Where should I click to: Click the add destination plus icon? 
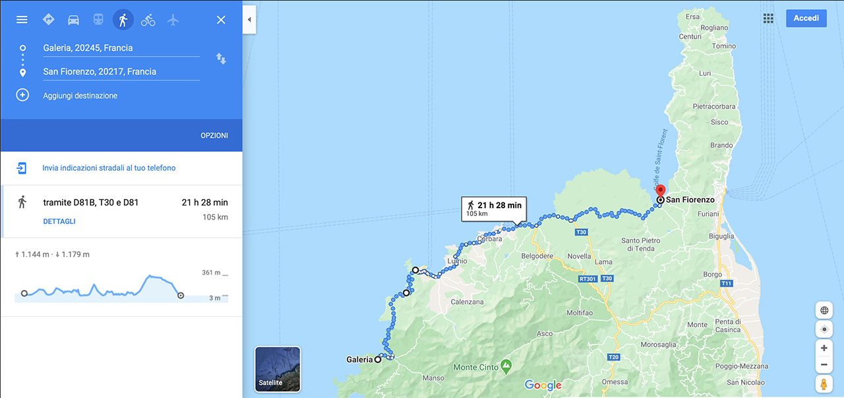[x=22, y=95]
